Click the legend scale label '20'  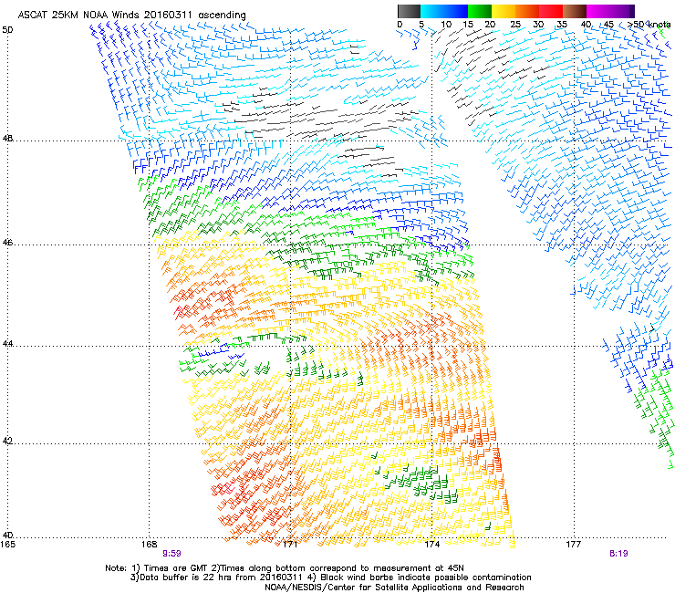pos(490,25)
